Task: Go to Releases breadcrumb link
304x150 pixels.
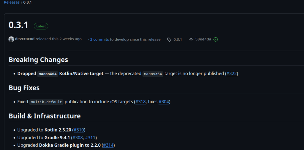Action: (x=12, y=2)
